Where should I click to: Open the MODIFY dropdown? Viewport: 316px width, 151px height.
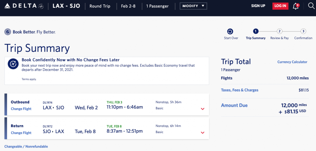193,6
